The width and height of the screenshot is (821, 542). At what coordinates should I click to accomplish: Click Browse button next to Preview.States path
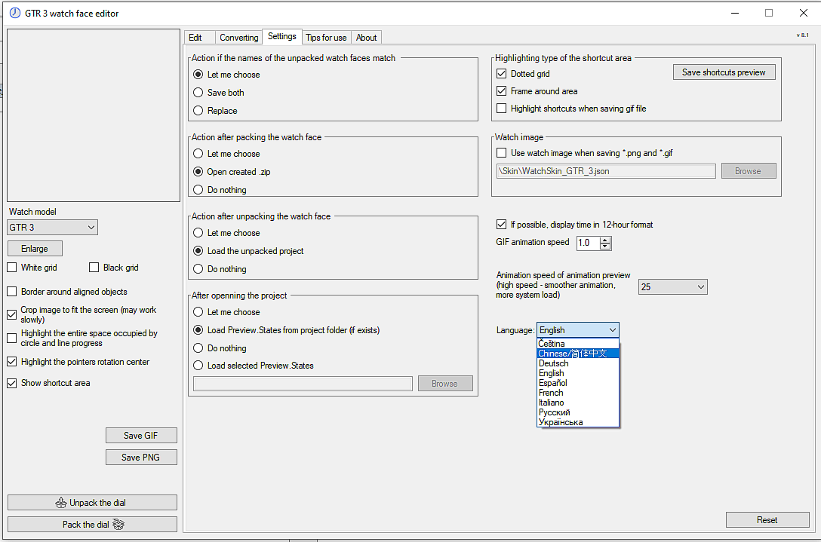click(445, 384)
